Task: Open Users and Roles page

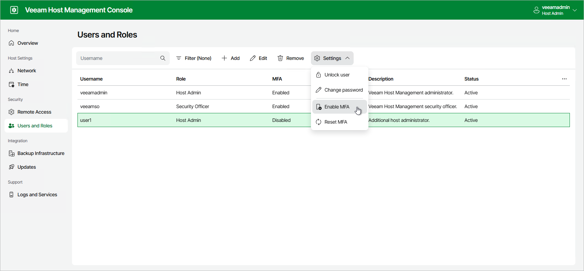Action: [36, 126]
